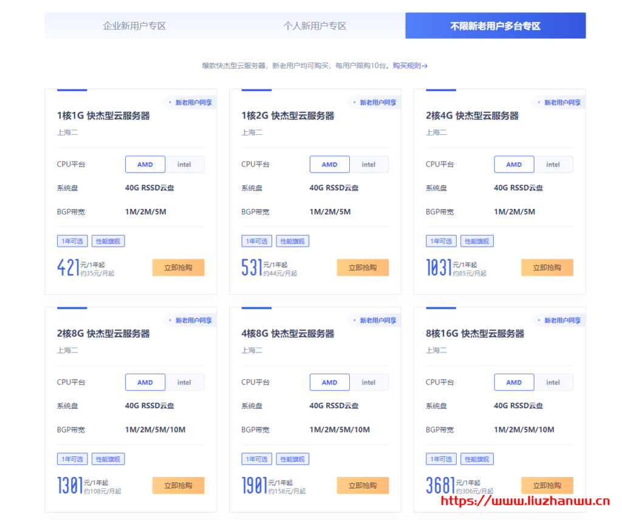Click 新老用户同享 badge on 8核16G card
This screenshot has width=622, height=520.
pos(559,320)
